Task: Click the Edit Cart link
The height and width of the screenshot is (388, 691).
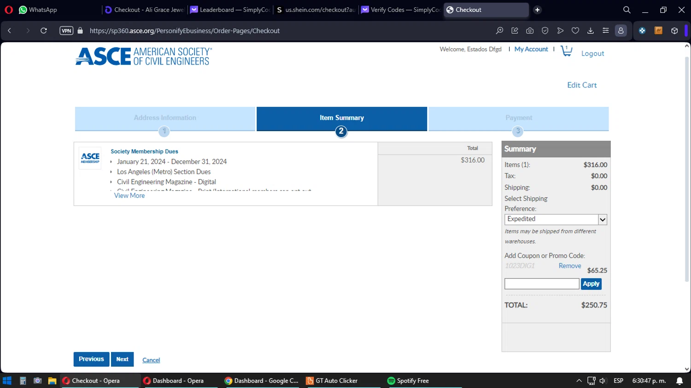Action: click(582, 85)
